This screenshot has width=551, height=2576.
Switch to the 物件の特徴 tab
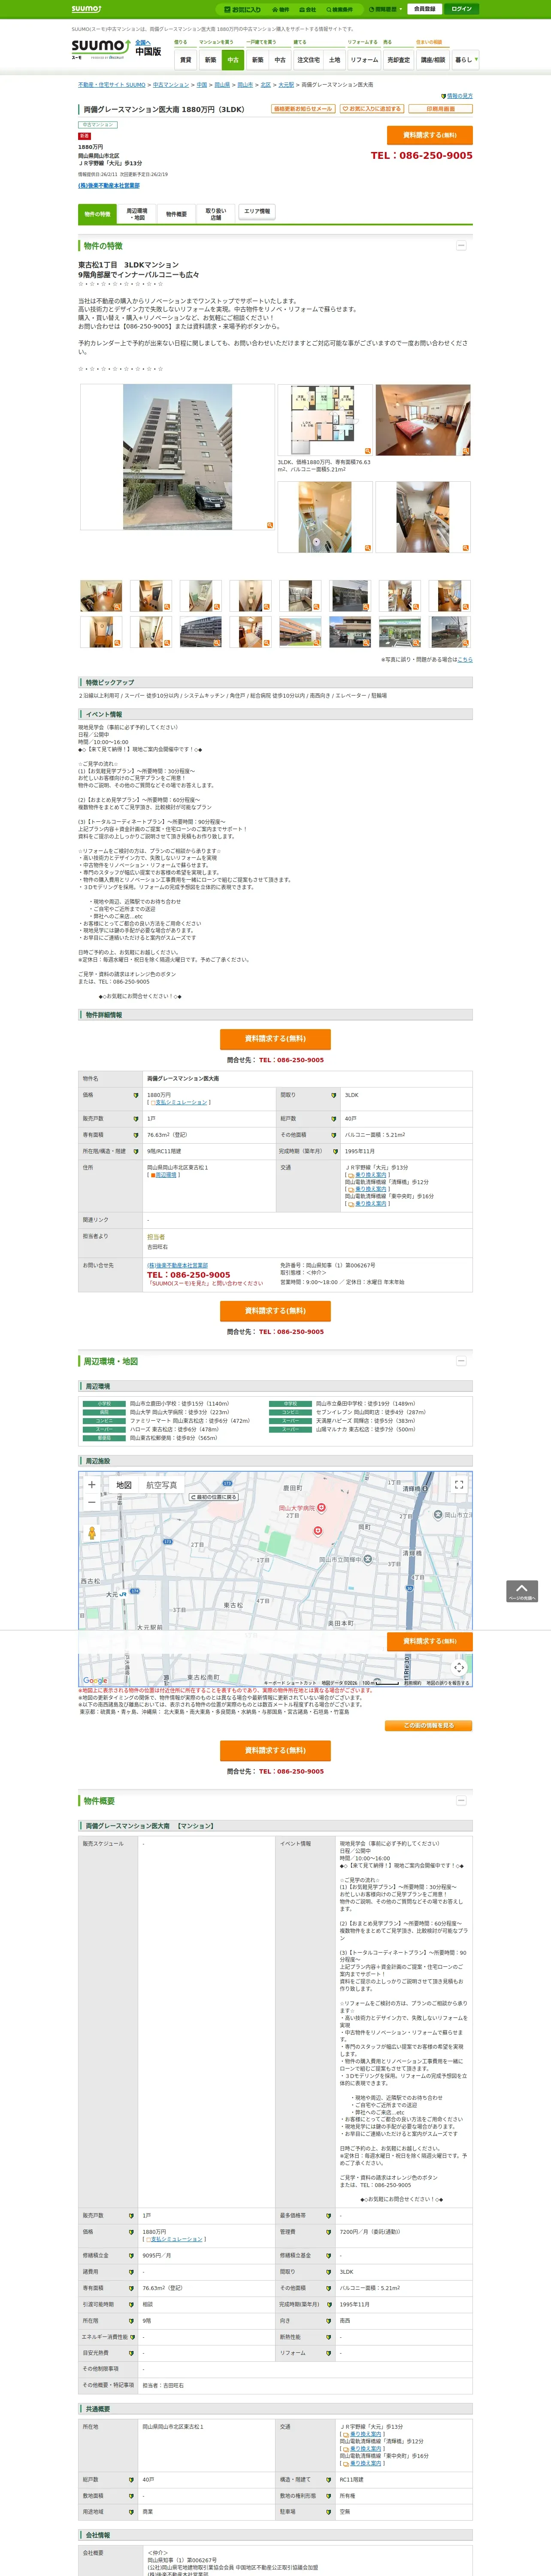coord(97,214)
